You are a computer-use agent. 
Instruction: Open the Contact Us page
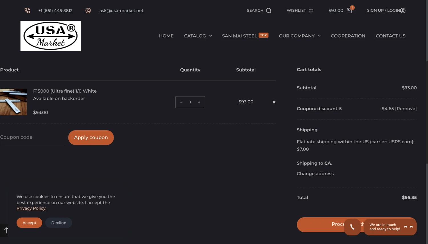[390, 36]
